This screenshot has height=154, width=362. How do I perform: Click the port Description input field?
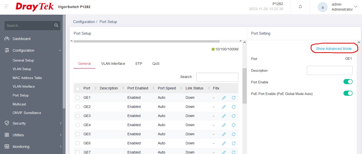(330, 70)
